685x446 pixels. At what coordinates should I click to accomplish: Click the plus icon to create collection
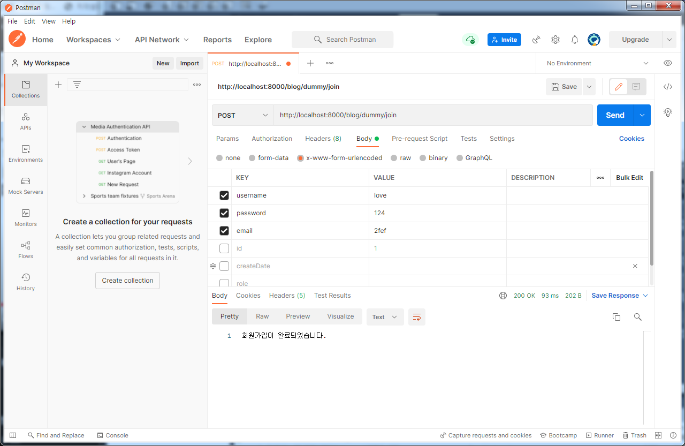click(58, 85)
